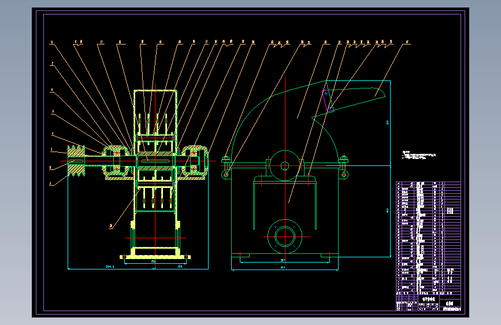Select the parts list table above the title block
The width and height of the screenshot is (501, 325).
point(428,238)
